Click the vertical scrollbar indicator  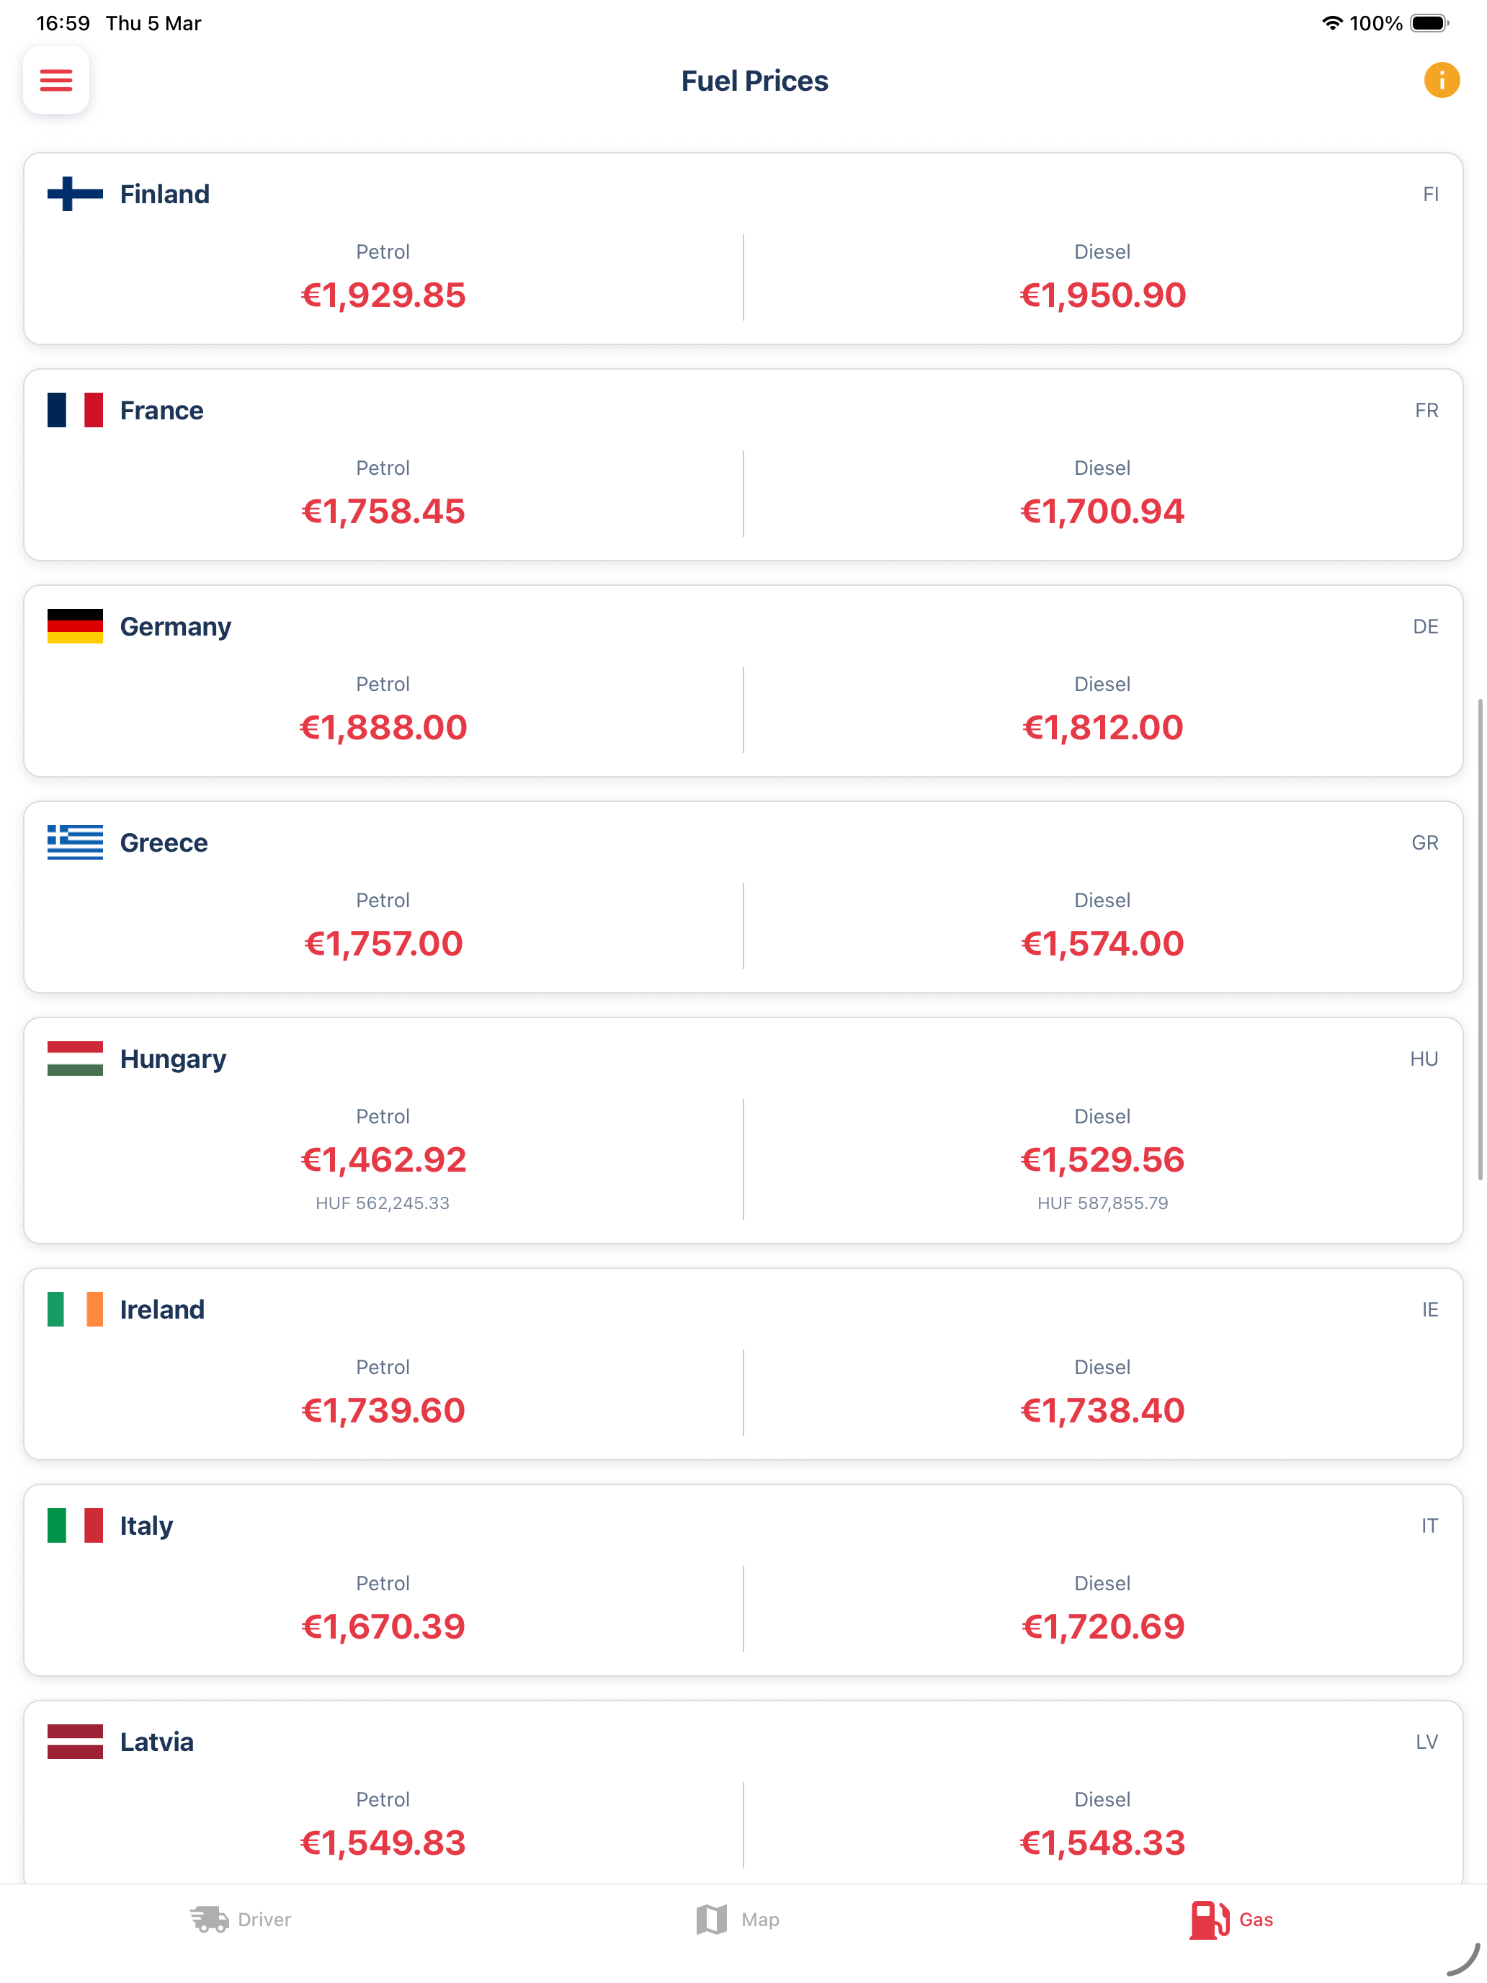1480,940
